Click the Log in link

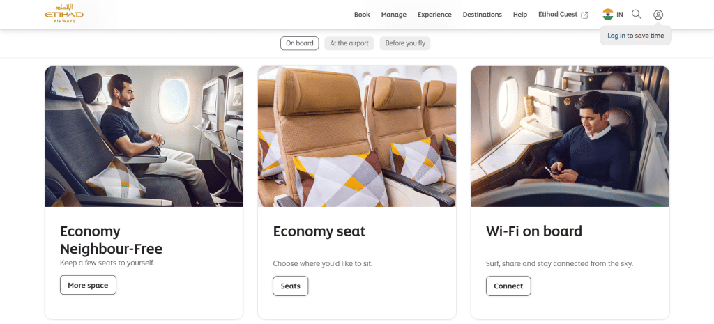(x=616, y=36)
